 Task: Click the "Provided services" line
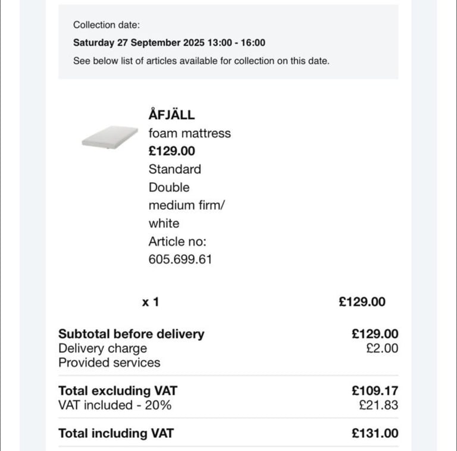(109, 362)
